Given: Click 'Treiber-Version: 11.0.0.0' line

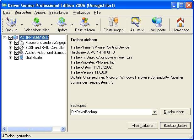Looking at the screenshot, I should tap(89, 72).
